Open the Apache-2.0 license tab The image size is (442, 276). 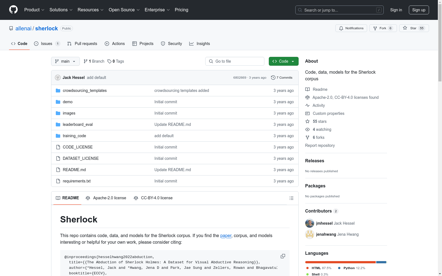click(106, 198)
